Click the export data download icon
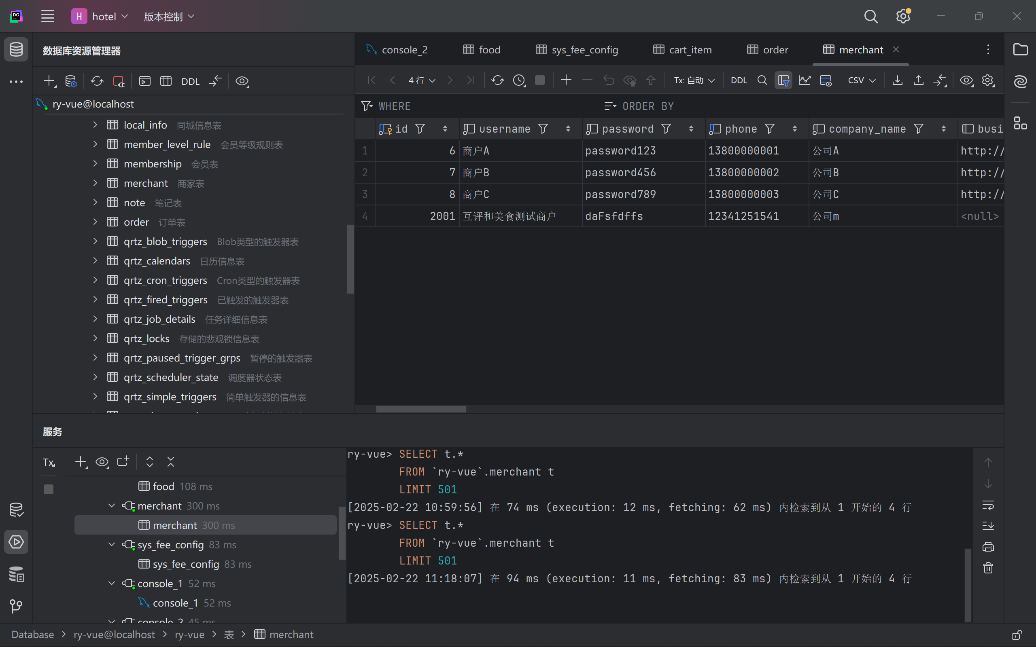The width and height of the screenshot is (1036, 647). 897,80
